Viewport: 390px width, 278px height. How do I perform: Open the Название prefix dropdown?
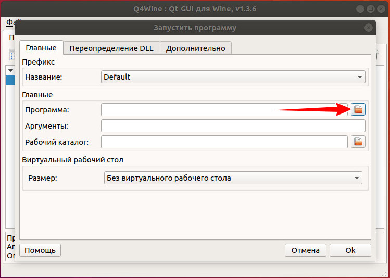pyautogui.click(x=233, y=77)
